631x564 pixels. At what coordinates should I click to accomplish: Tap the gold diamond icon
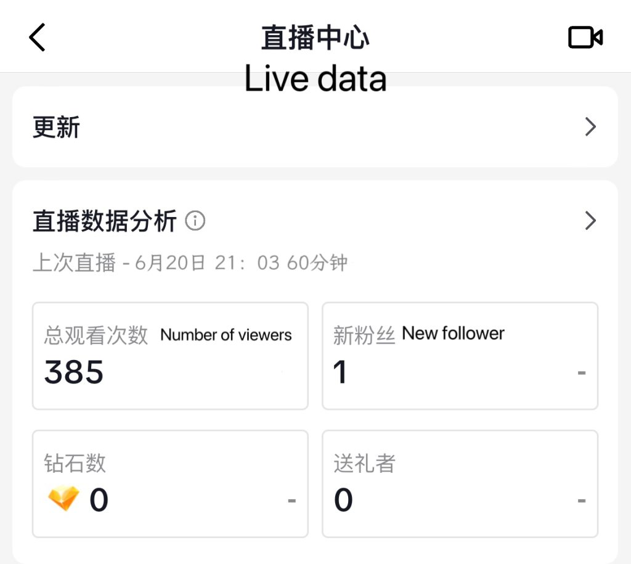tap(63, 499)
